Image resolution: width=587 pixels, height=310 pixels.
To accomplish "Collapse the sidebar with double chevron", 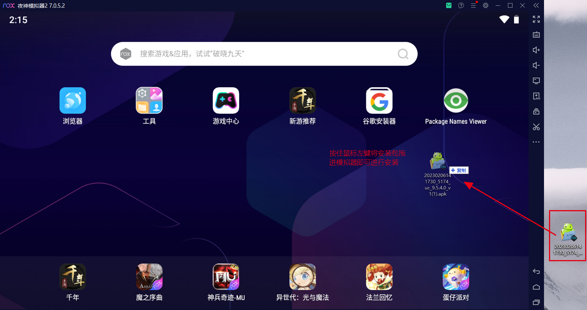I will pyautogui.click(x=536, y=5).
